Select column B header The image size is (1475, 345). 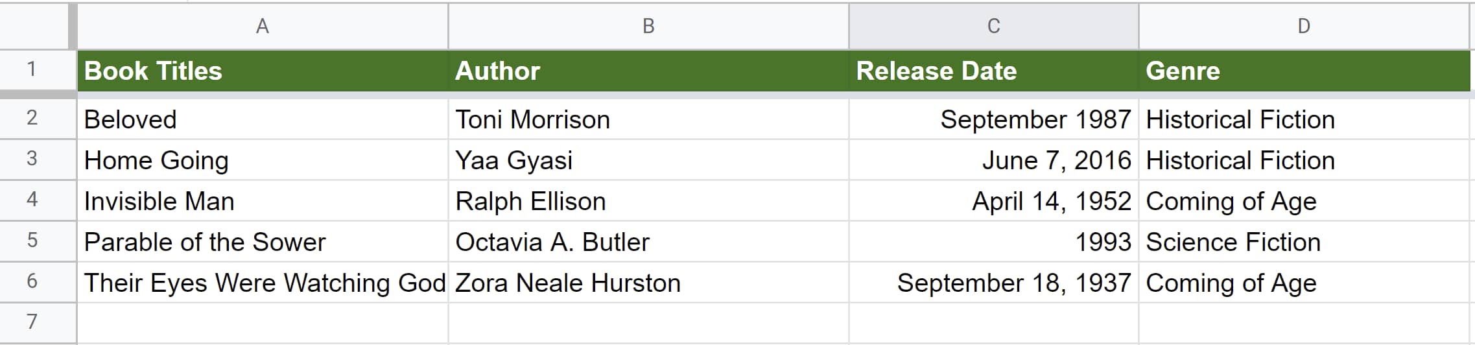648,26
